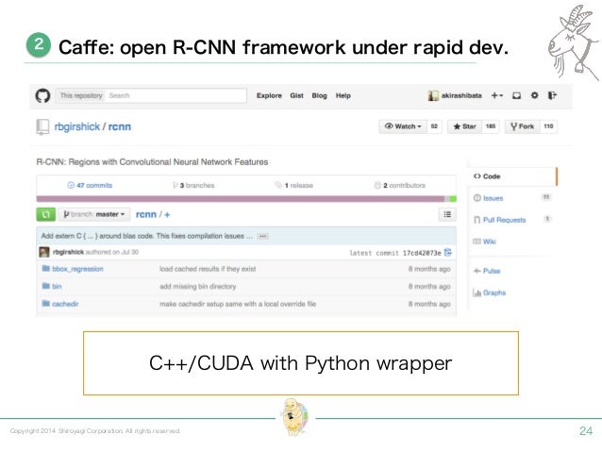The width and height of the screenshot is (602, 452).
Task: Open akirashibata user profile avatar
Action: [x=433, y=95]
